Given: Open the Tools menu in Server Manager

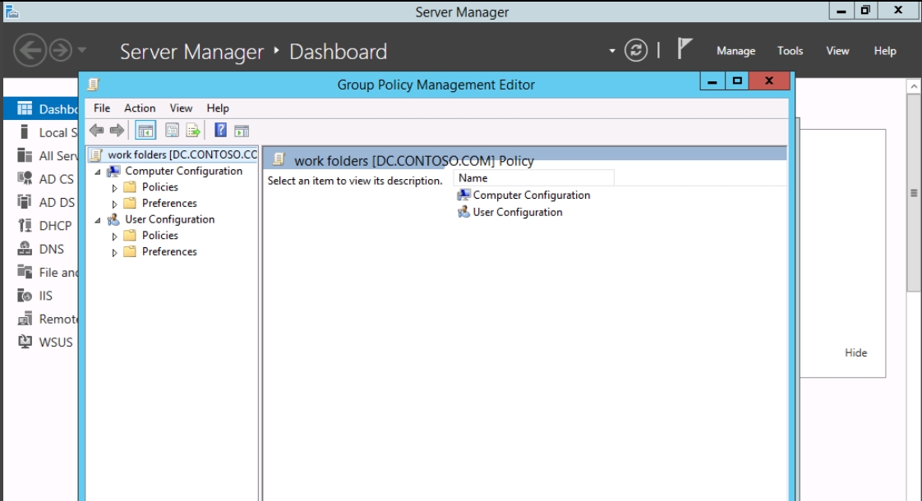Looking at the screenshot, I should 790,51.
